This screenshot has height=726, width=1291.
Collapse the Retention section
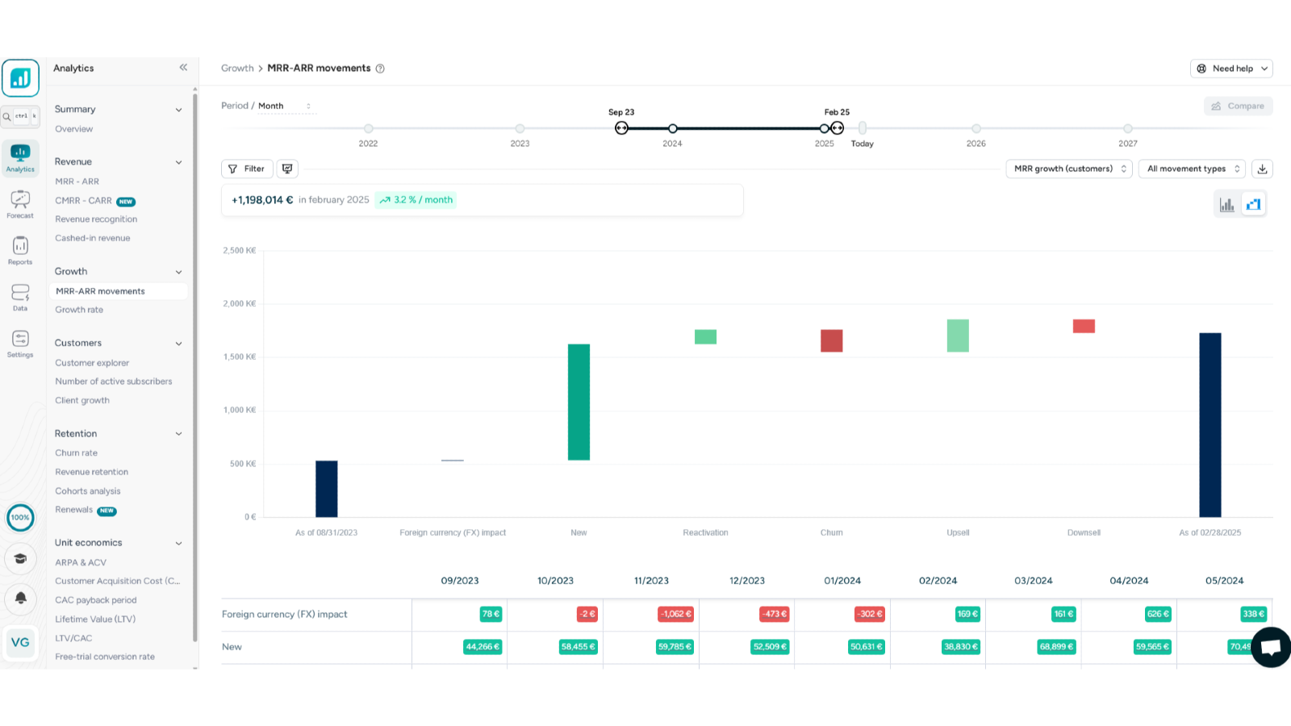178,434
